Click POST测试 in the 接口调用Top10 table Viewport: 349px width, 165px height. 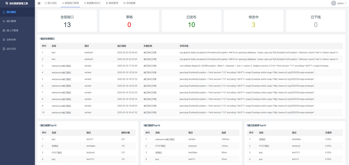point(57,153)
